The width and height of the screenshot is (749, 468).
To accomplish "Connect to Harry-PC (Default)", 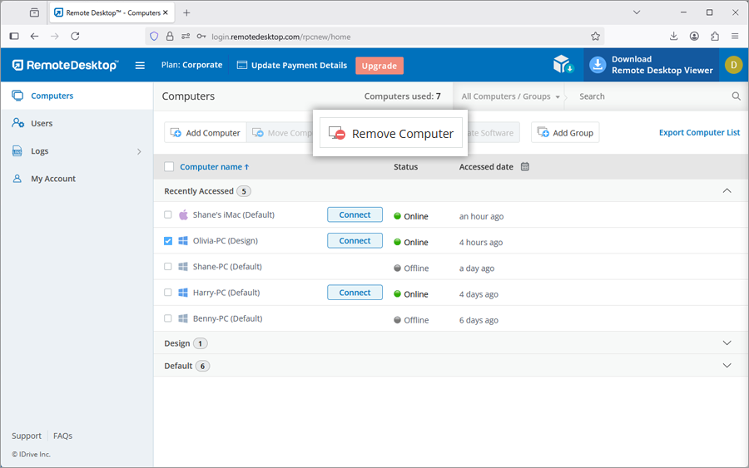I will [355, 293].
